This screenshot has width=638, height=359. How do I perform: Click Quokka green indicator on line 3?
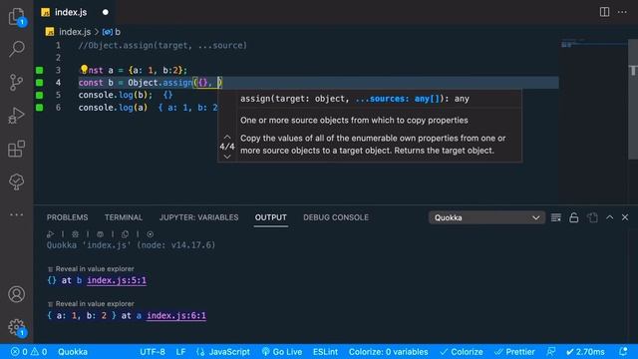(x=40, y=70)
